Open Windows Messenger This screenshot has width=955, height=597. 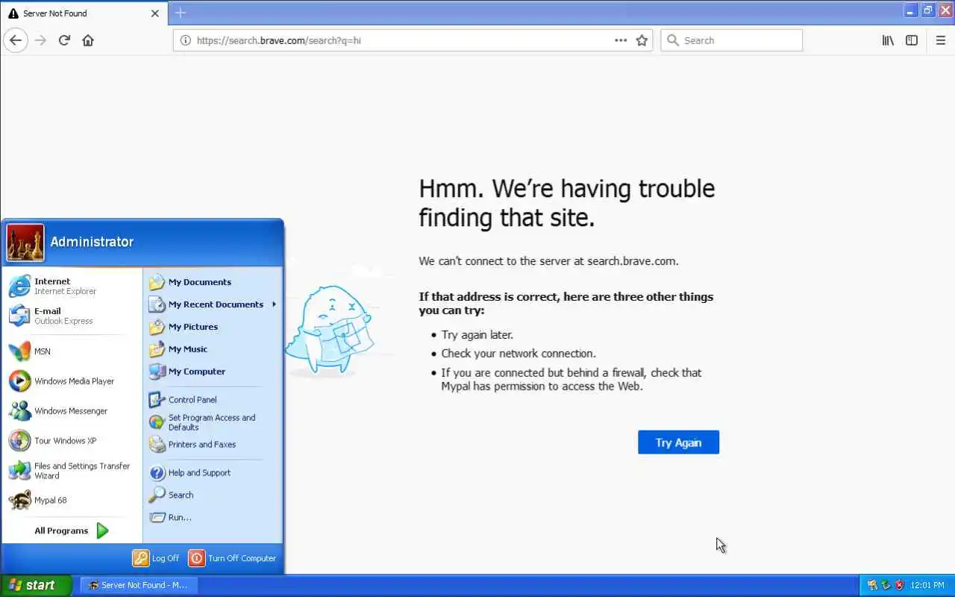pyautogui.click(x=72, y=411)
